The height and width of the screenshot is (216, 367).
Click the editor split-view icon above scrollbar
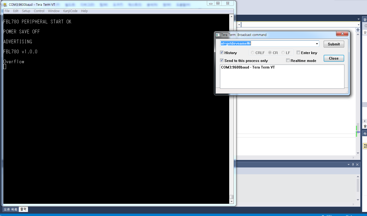coord(358,30)
